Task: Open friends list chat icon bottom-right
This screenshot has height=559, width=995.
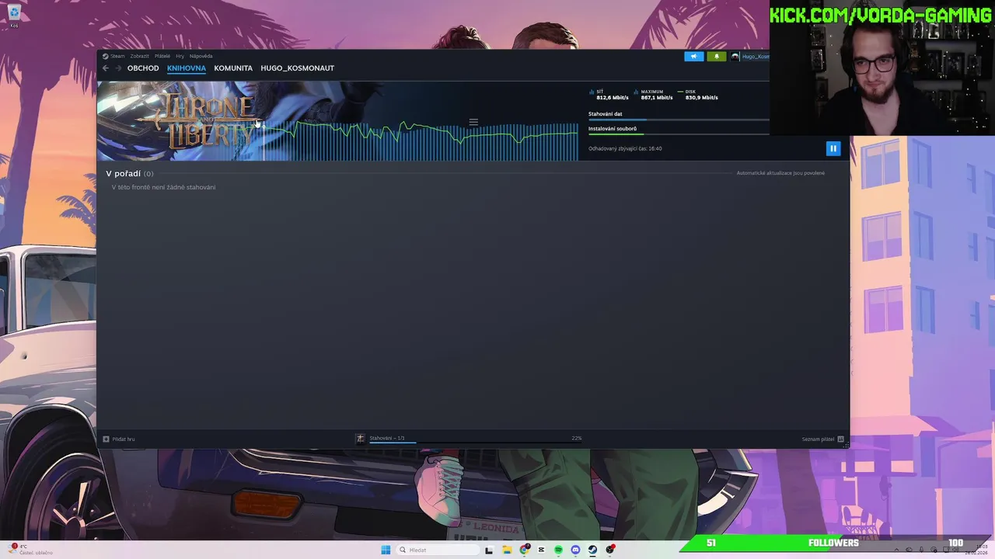Action: [840, 439]
